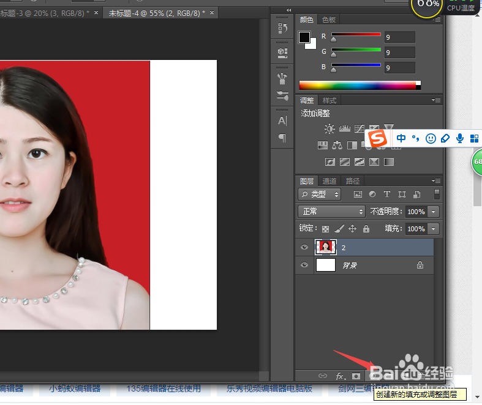Image resolution: width=482 pixels, height=405 pixels.
Task: Close the 未标题-4 document tab
Action: (212, 13)
